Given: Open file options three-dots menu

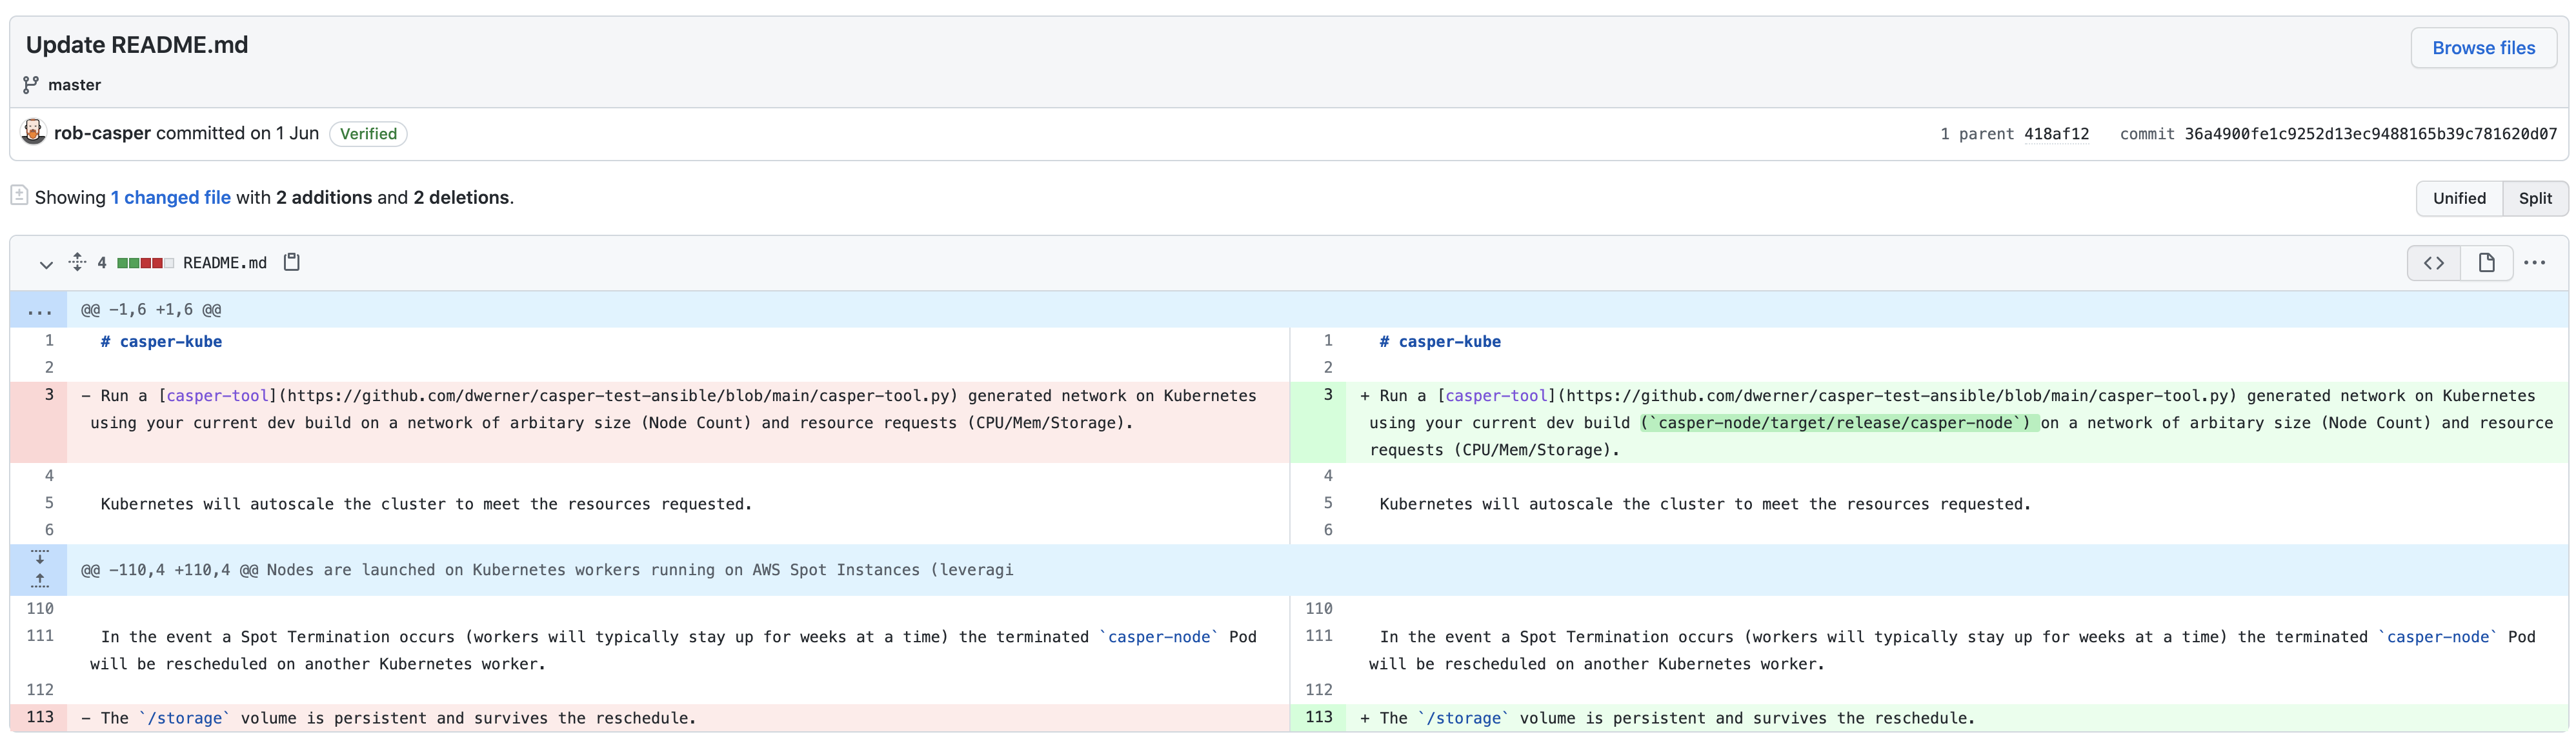Looking at the screenshot, I should tap(2534, 262).
